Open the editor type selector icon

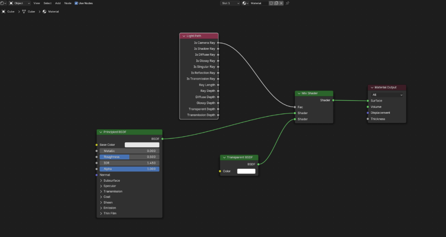3,3
